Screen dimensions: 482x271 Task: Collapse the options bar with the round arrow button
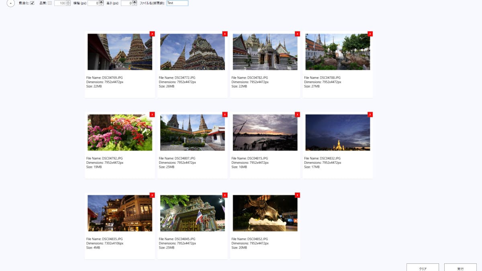coord(11,3)
